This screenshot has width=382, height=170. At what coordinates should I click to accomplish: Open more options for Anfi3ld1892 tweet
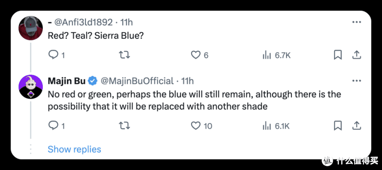(x=356, y=22)
